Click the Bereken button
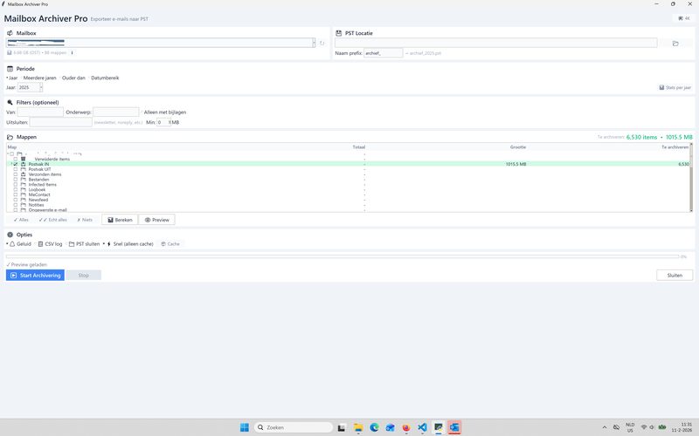Screen dimensions: 699x436 coord(120,220)
